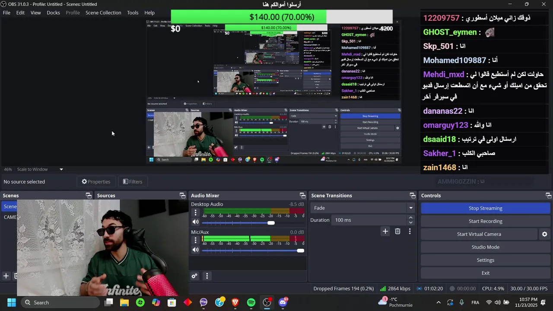Open Windows Start menu
The height and width of the screenshot is (311, 553).
pos(11,302)
